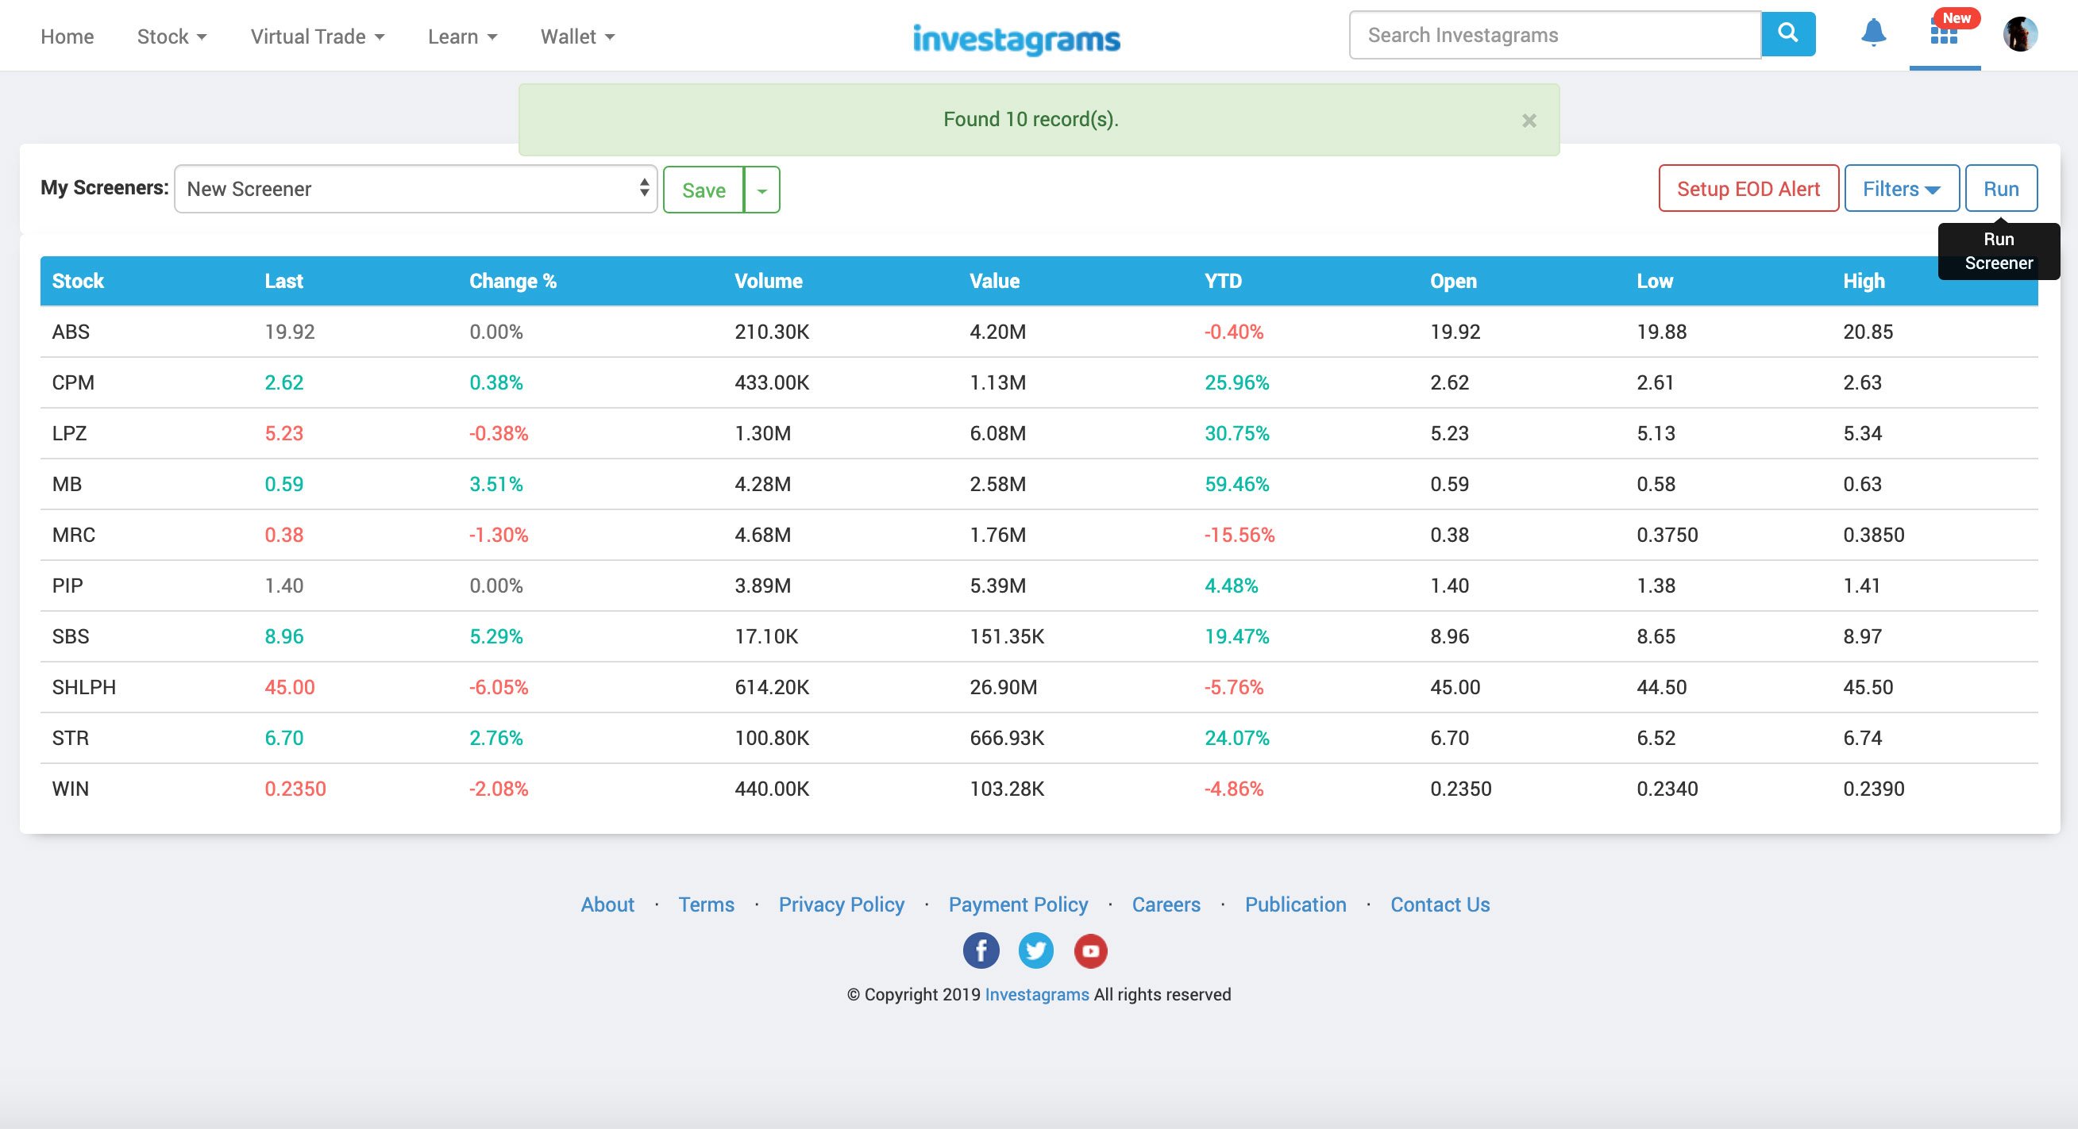Viewport: 2078px width, 1129px height.
Task: Select the CPM stock symbol
Action: pos(72,382)
